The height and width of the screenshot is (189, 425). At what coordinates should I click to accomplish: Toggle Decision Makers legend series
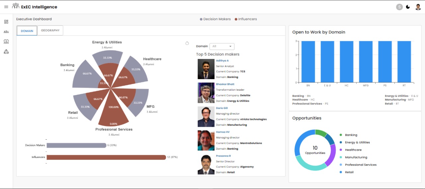point(215,19)
